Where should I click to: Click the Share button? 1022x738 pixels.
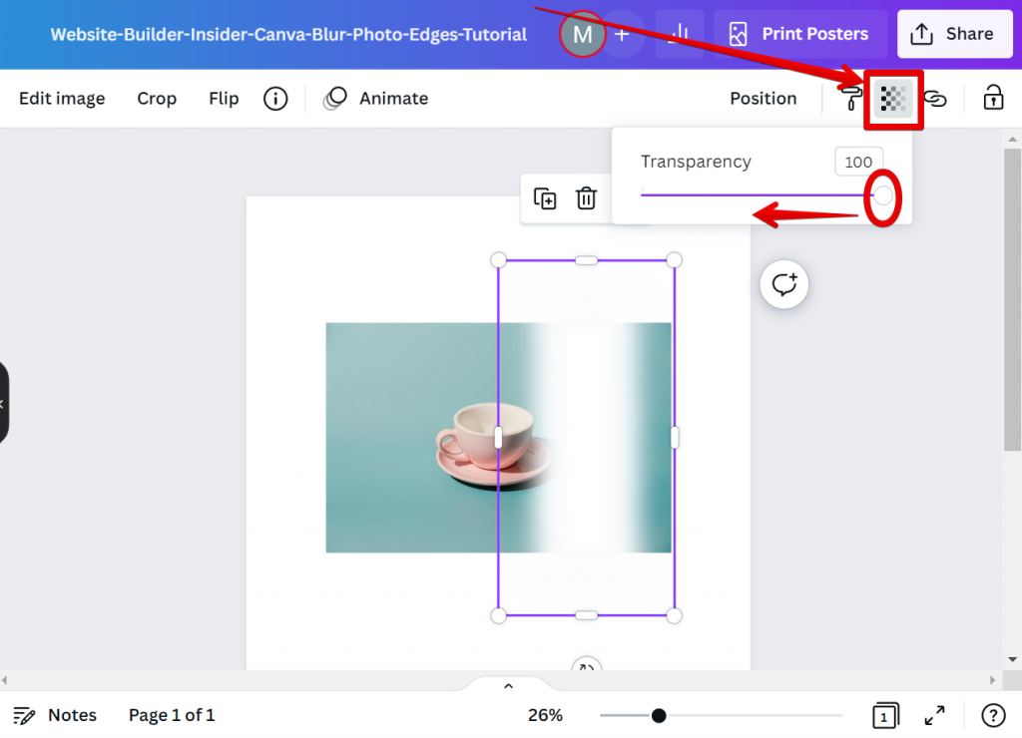click(x=954, y=33)
